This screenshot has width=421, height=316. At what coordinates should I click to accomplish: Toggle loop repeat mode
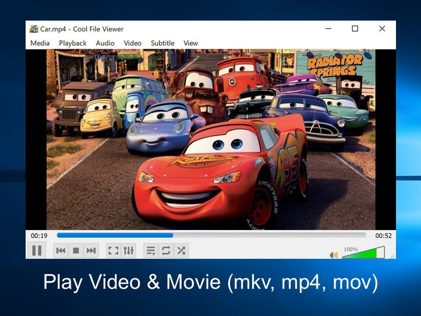166,251
